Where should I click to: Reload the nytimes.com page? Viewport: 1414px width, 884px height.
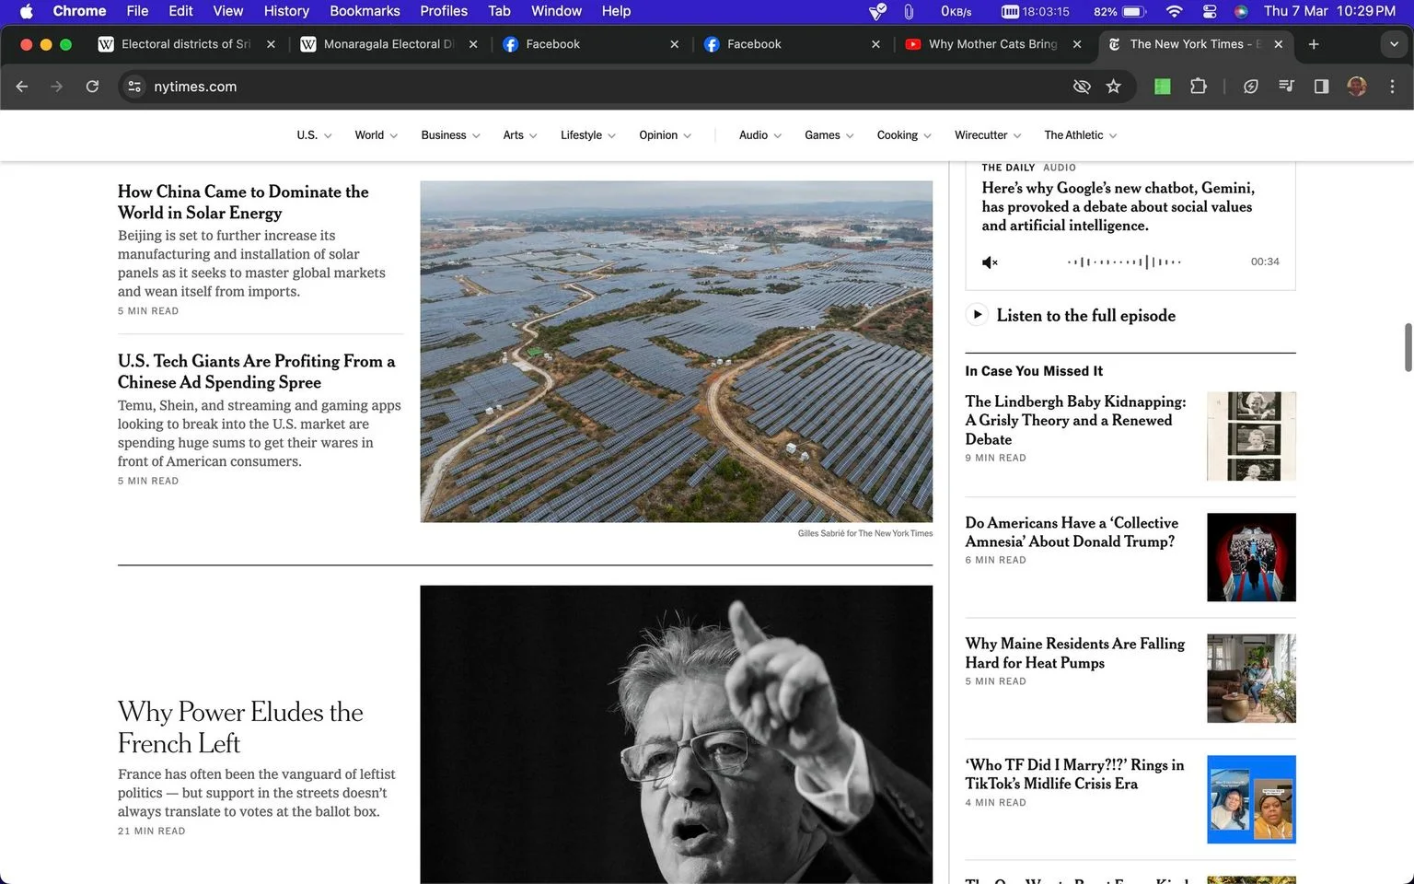(92, 87)
